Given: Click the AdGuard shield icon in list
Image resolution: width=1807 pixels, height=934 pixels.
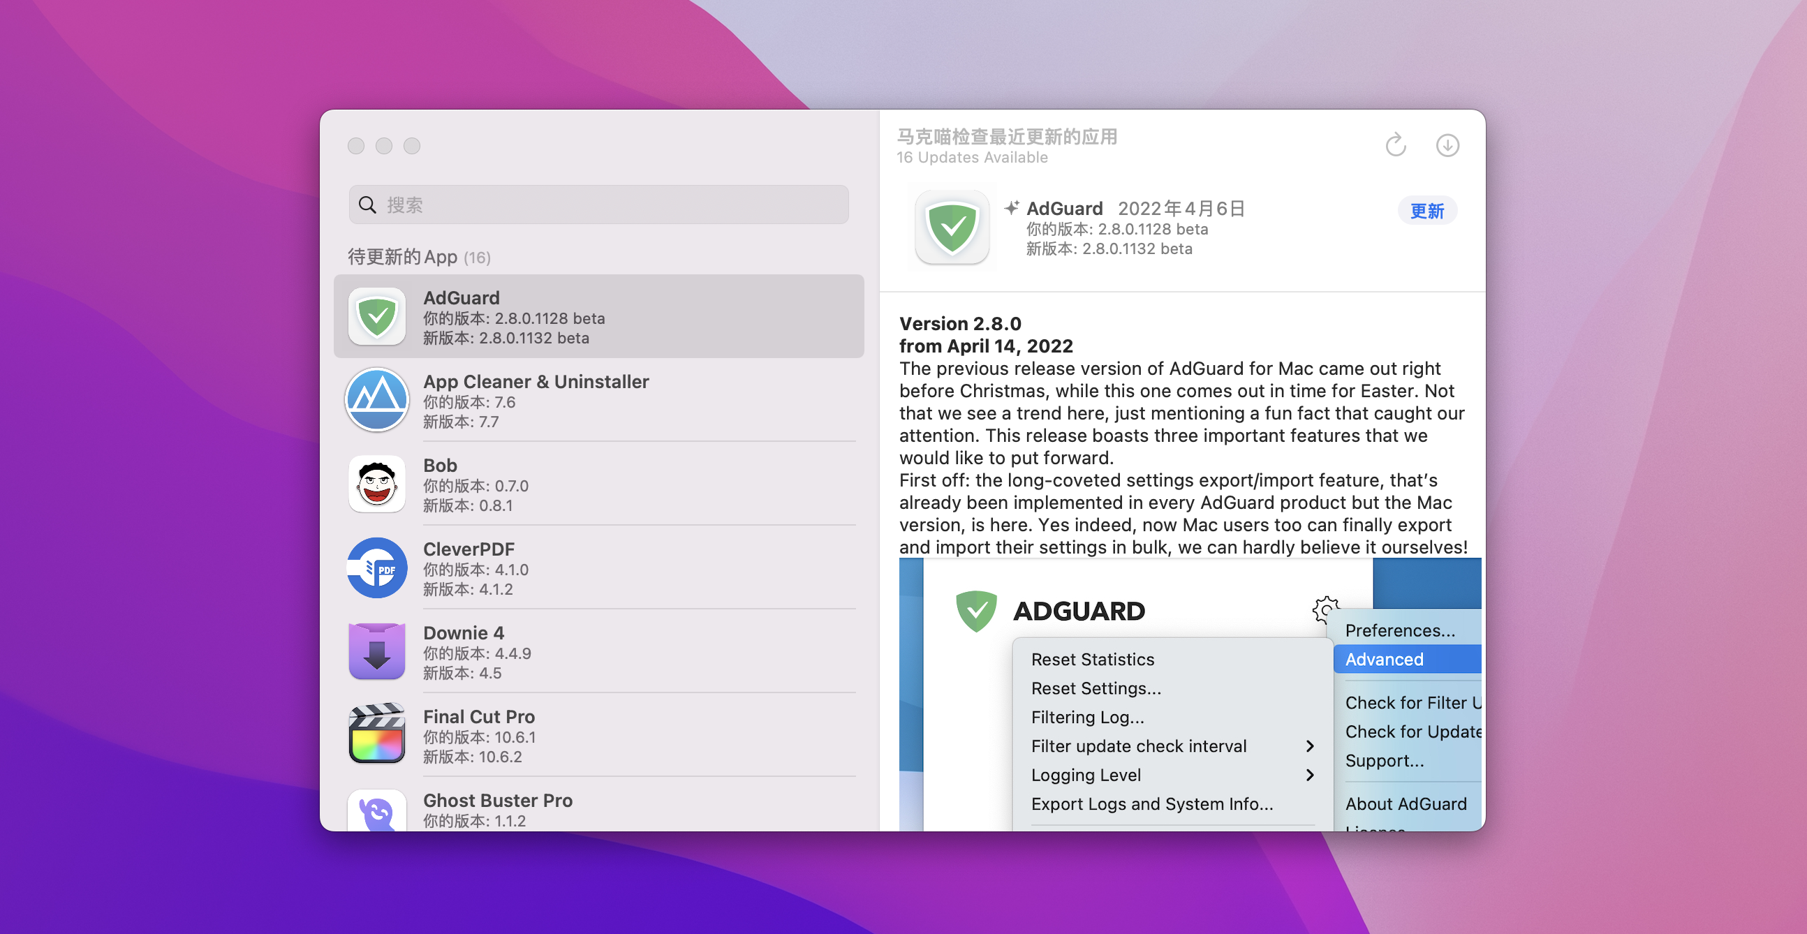Looking at the screenshot, I should click(377, 317).
